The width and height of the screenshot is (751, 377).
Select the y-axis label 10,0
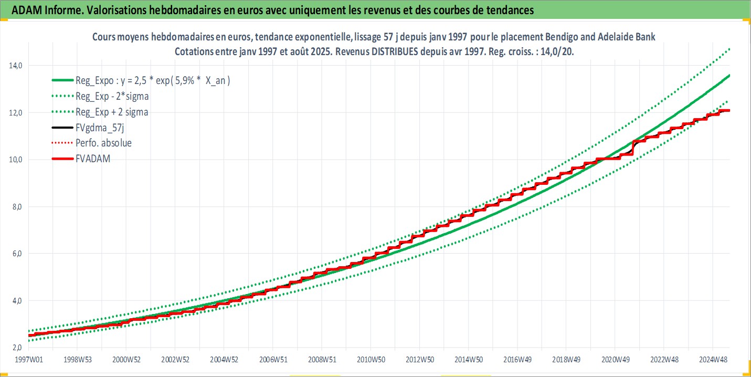(x=15, y=160)
